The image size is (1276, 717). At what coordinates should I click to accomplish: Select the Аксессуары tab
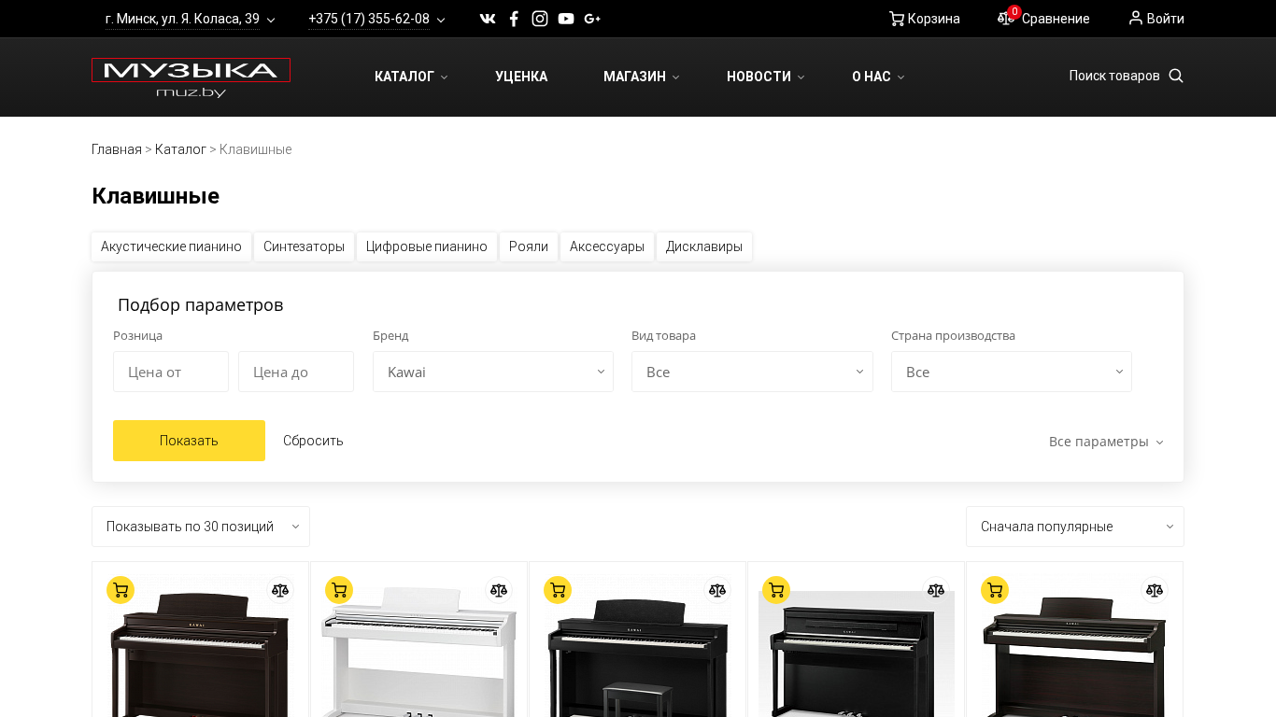[x=607, y=246]
